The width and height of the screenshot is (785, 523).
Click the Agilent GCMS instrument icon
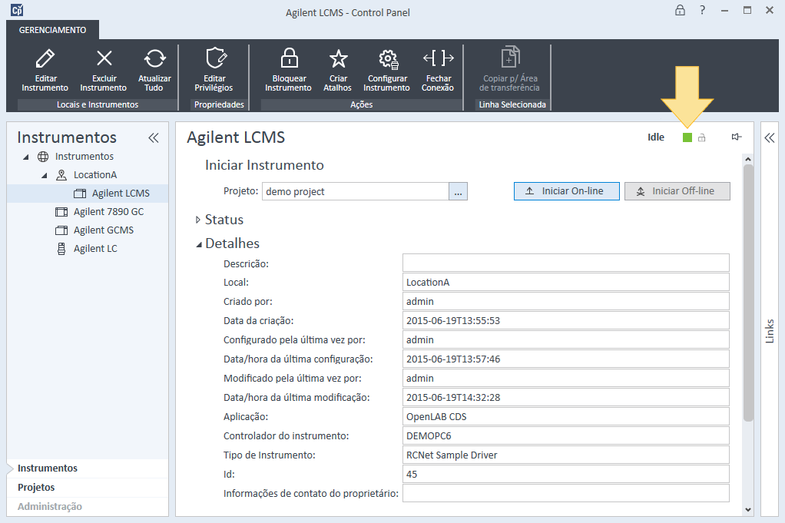pyautogui.click(x=61, y=230)
